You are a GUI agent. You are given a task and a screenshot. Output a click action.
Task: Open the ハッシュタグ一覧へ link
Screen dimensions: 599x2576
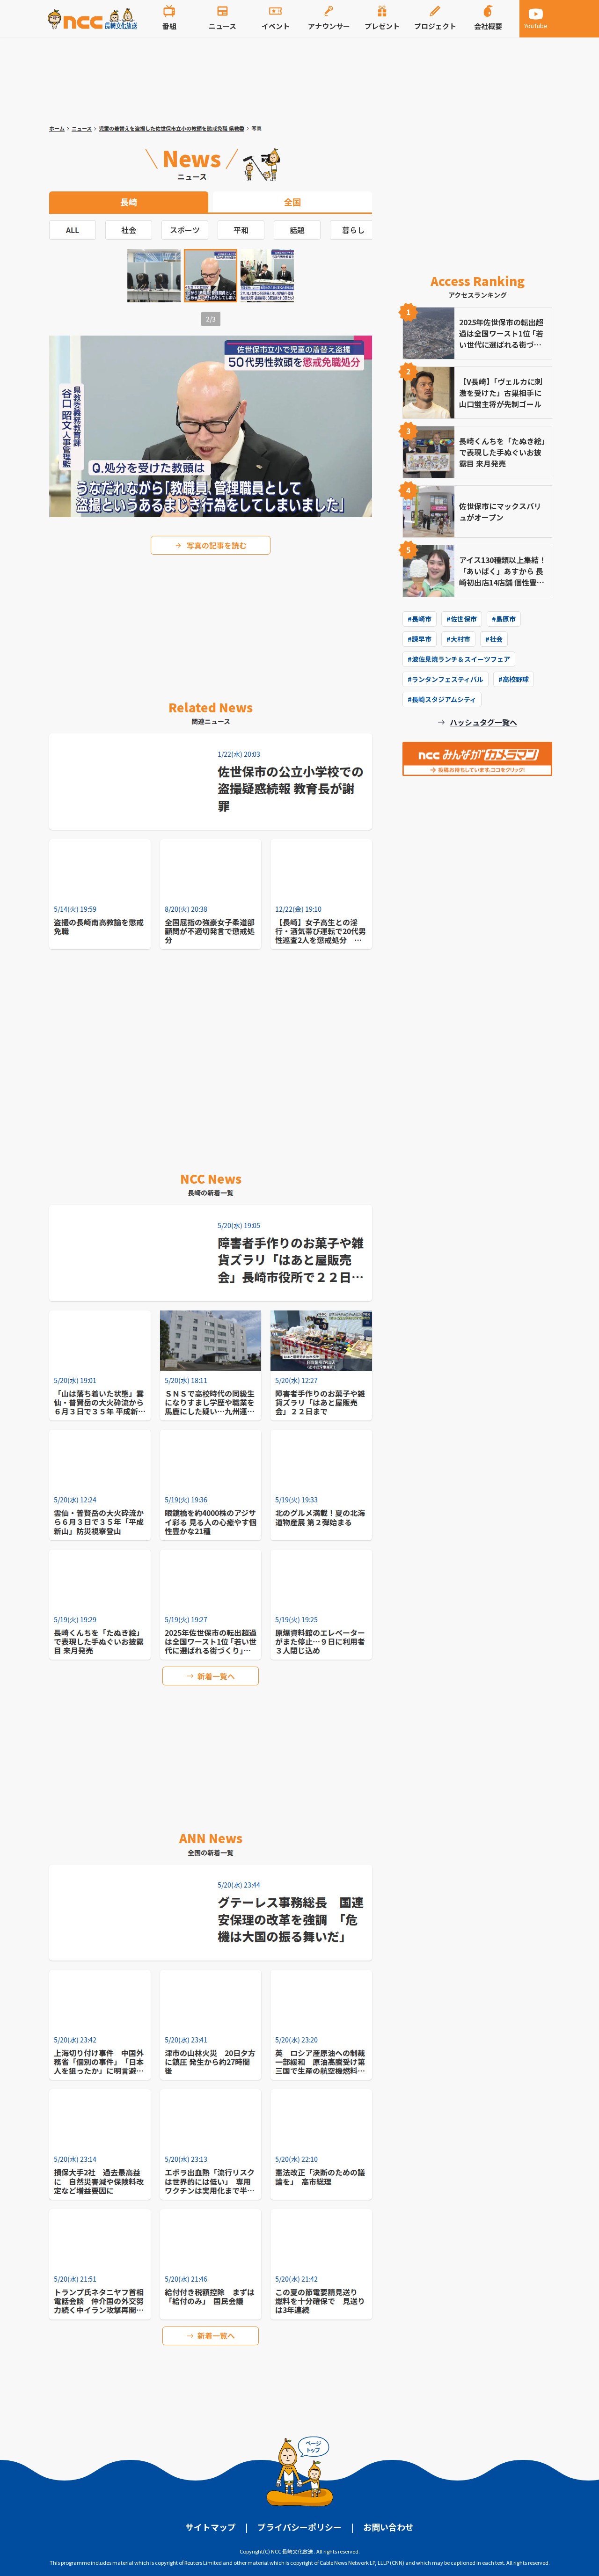(x=477, y=722)
